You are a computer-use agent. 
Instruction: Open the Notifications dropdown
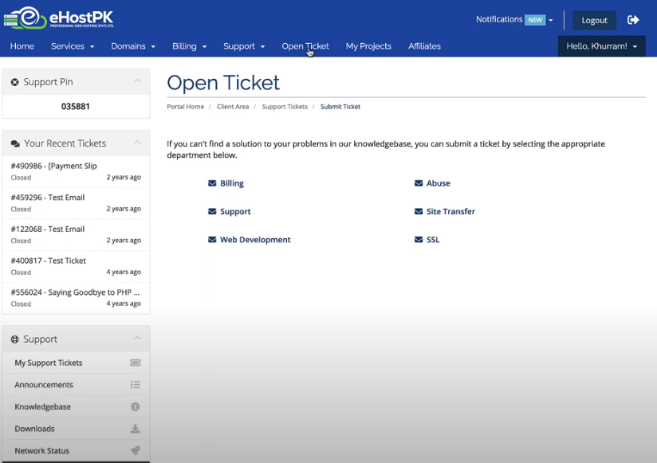click(514, 20)
